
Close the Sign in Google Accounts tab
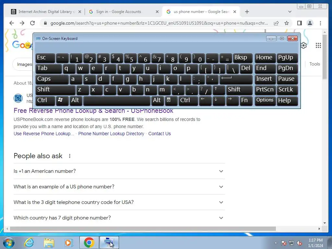(x=157, y=12)
